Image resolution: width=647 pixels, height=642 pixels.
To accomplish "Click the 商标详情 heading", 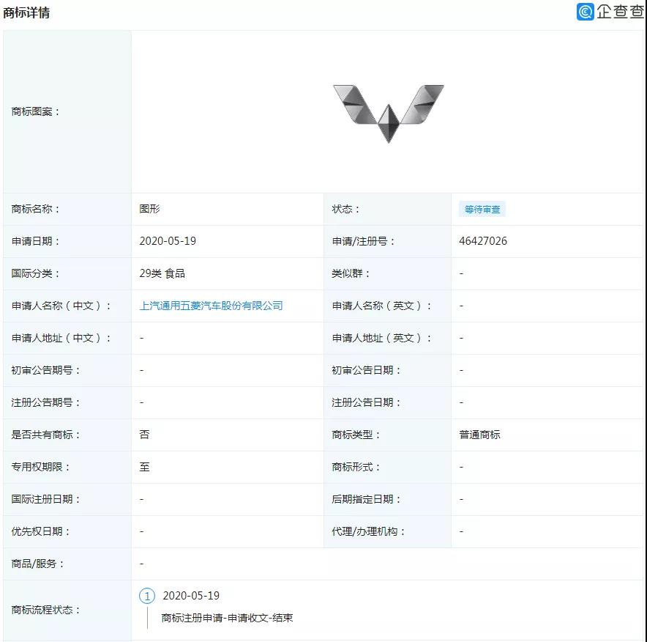I will (x=26, y=12).
